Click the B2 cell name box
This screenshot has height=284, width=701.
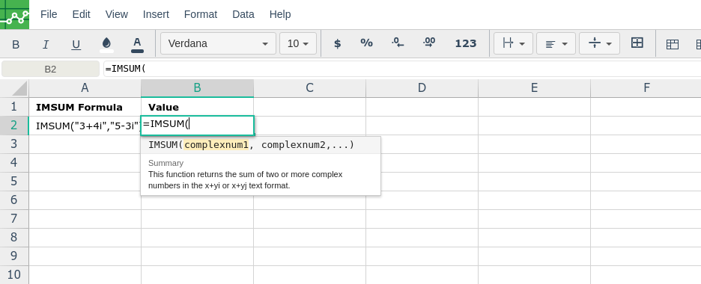(50, 69)
